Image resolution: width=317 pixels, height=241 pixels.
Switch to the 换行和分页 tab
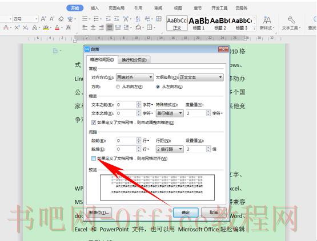click(x=134, y=60)
